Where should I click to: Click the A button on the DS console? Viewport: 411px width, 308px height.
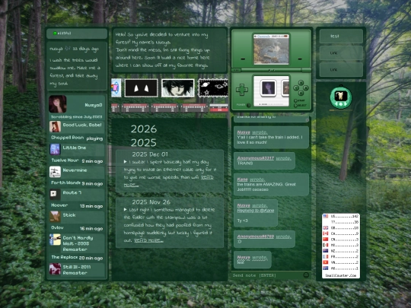[x=306, y=87]
